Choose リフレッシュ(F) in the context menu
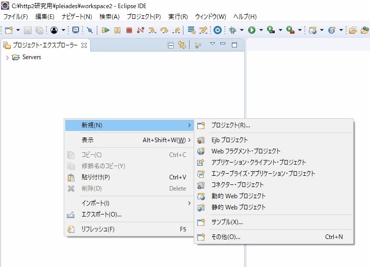The width and height of the screenshot is (370, 267). point(129,229)
